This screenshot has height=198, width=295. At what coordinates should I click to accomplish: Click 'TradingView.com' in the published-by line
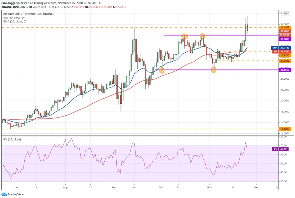pyautogui.click(x=45, y=3)
